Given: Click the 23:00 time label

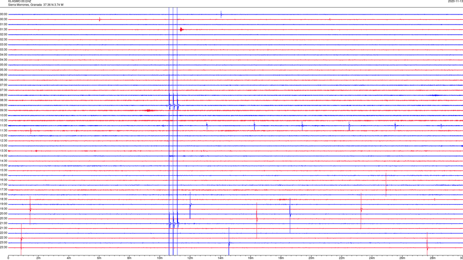Looking at the screenshot, I should [4, 243].
